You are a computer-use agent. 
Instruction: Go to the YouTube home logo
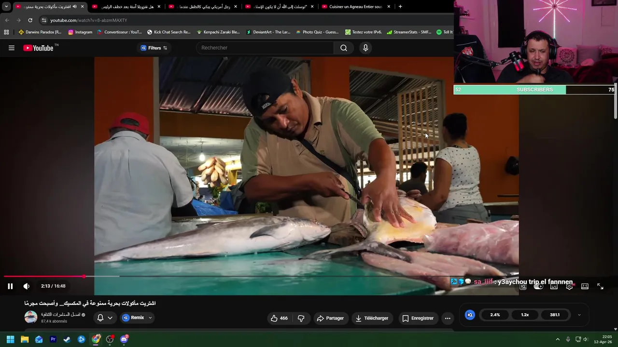pyautogui.click(x=38, y=48)
